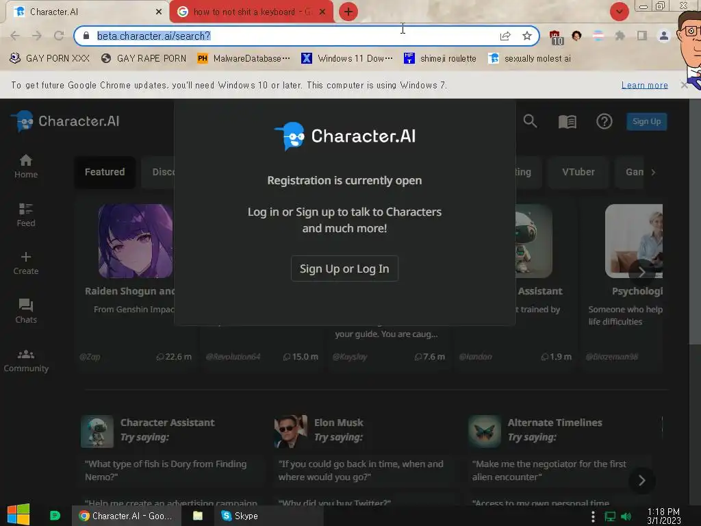Open the Chrome extensions puzzle icon

point(620,36)
